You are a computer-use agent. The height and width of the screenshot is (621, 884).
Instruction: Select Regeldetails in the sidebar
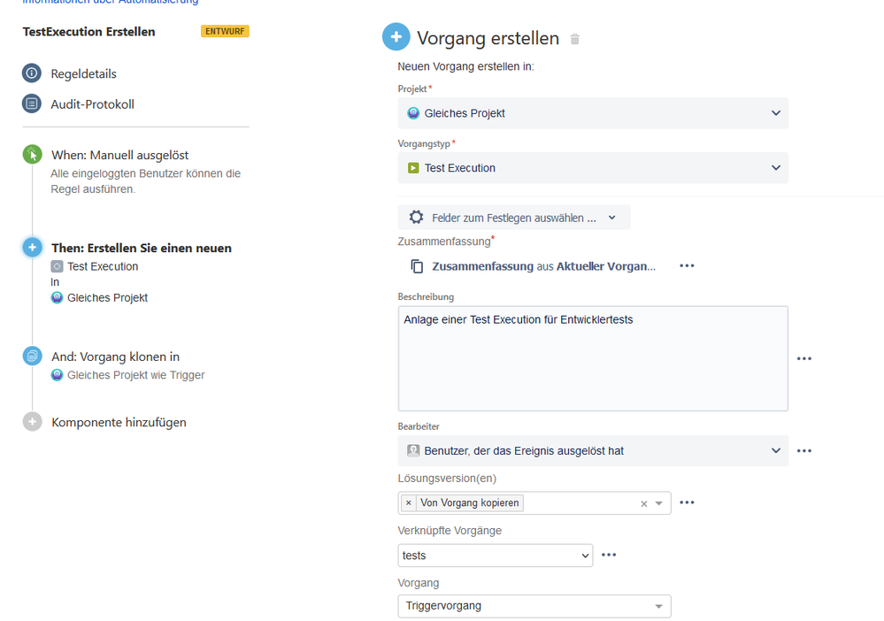click(x=83, y=73)
